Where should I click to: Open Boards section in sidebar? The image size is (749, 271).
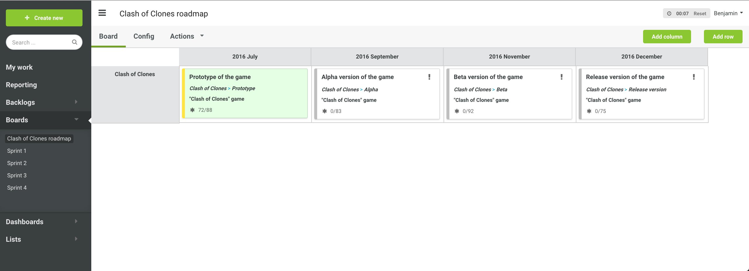pyautogui.click(x=17, y=120)
